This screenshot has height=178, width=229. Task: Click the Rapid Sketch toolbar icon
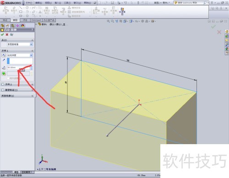[122, 11]
